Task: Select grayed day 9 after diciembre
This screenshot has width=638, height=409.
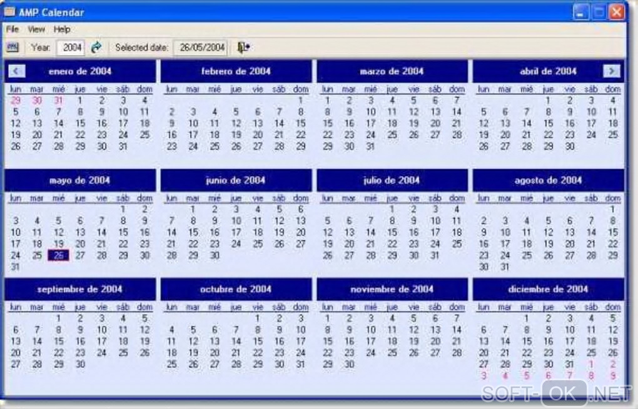Action: 613,376
